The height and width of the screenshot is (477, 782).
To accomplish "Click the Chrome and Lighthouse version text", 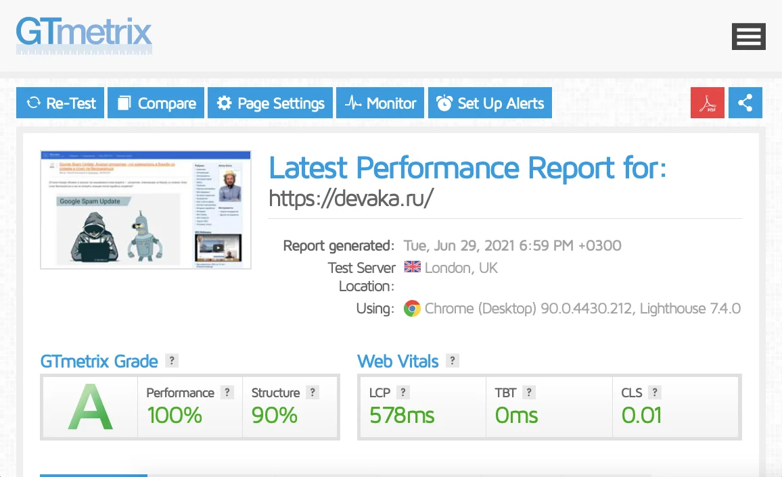I will tap(582, 309).
